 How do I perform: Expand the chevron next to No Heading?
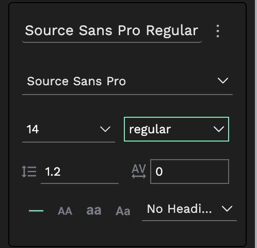pos(227,209)
